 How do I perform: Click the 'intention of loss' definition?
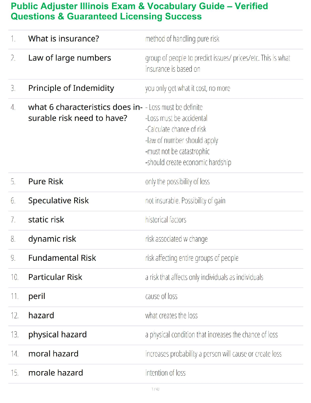tap(165, 373)
